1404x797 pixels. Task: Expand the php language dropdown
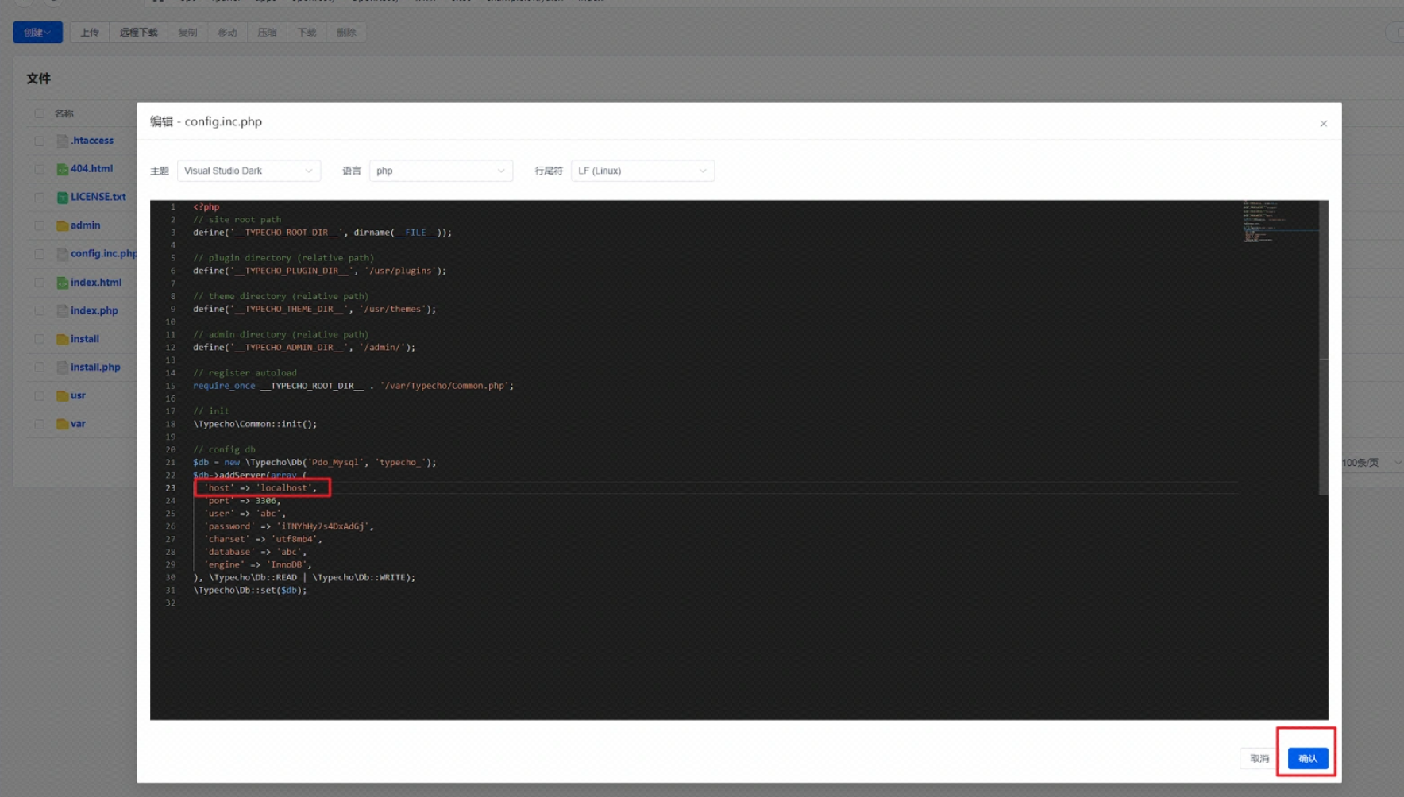(441, 171)
